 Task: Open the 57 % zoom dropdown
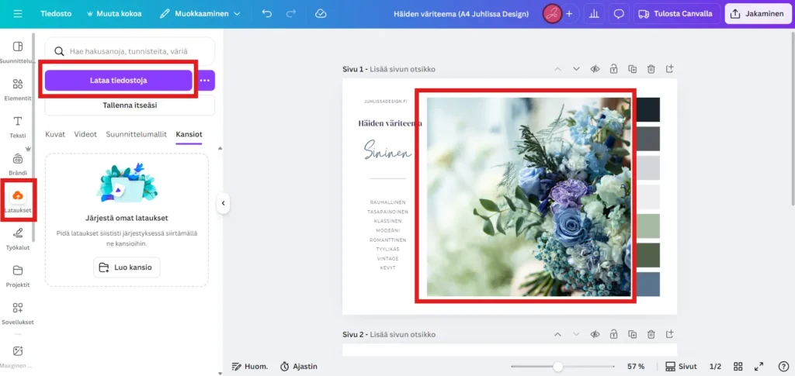pyautogui.click(x=636, y=367)
